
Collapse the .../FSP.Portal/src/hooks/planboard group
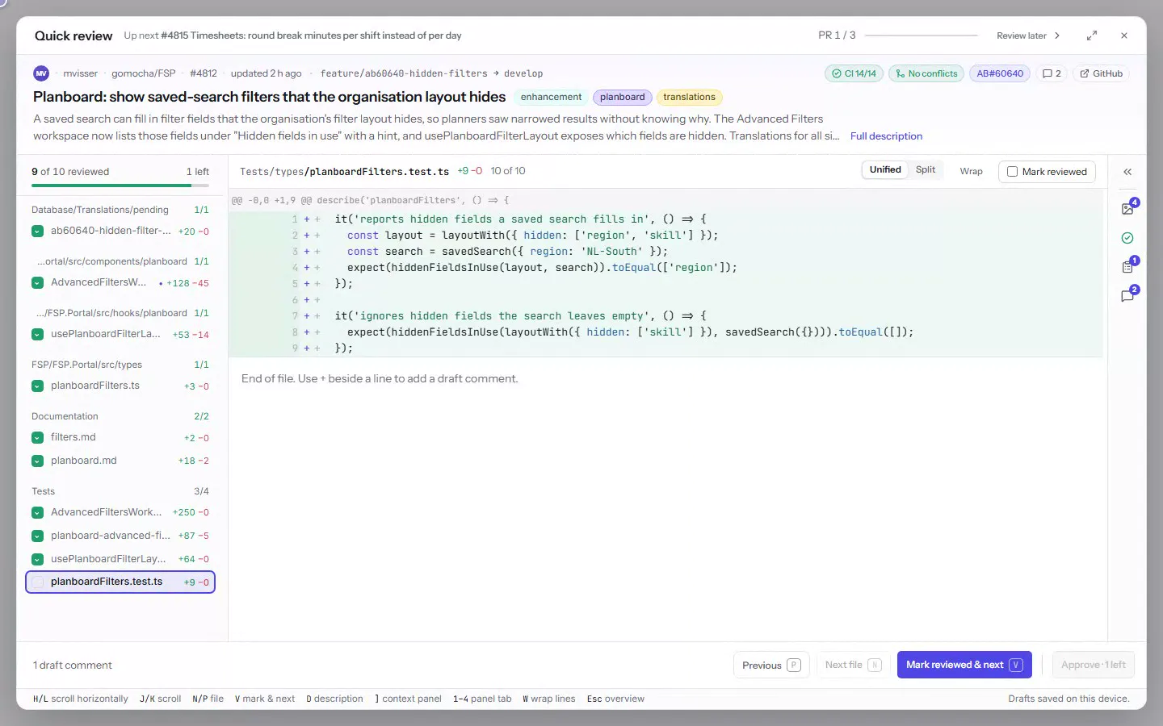(120, 313)
